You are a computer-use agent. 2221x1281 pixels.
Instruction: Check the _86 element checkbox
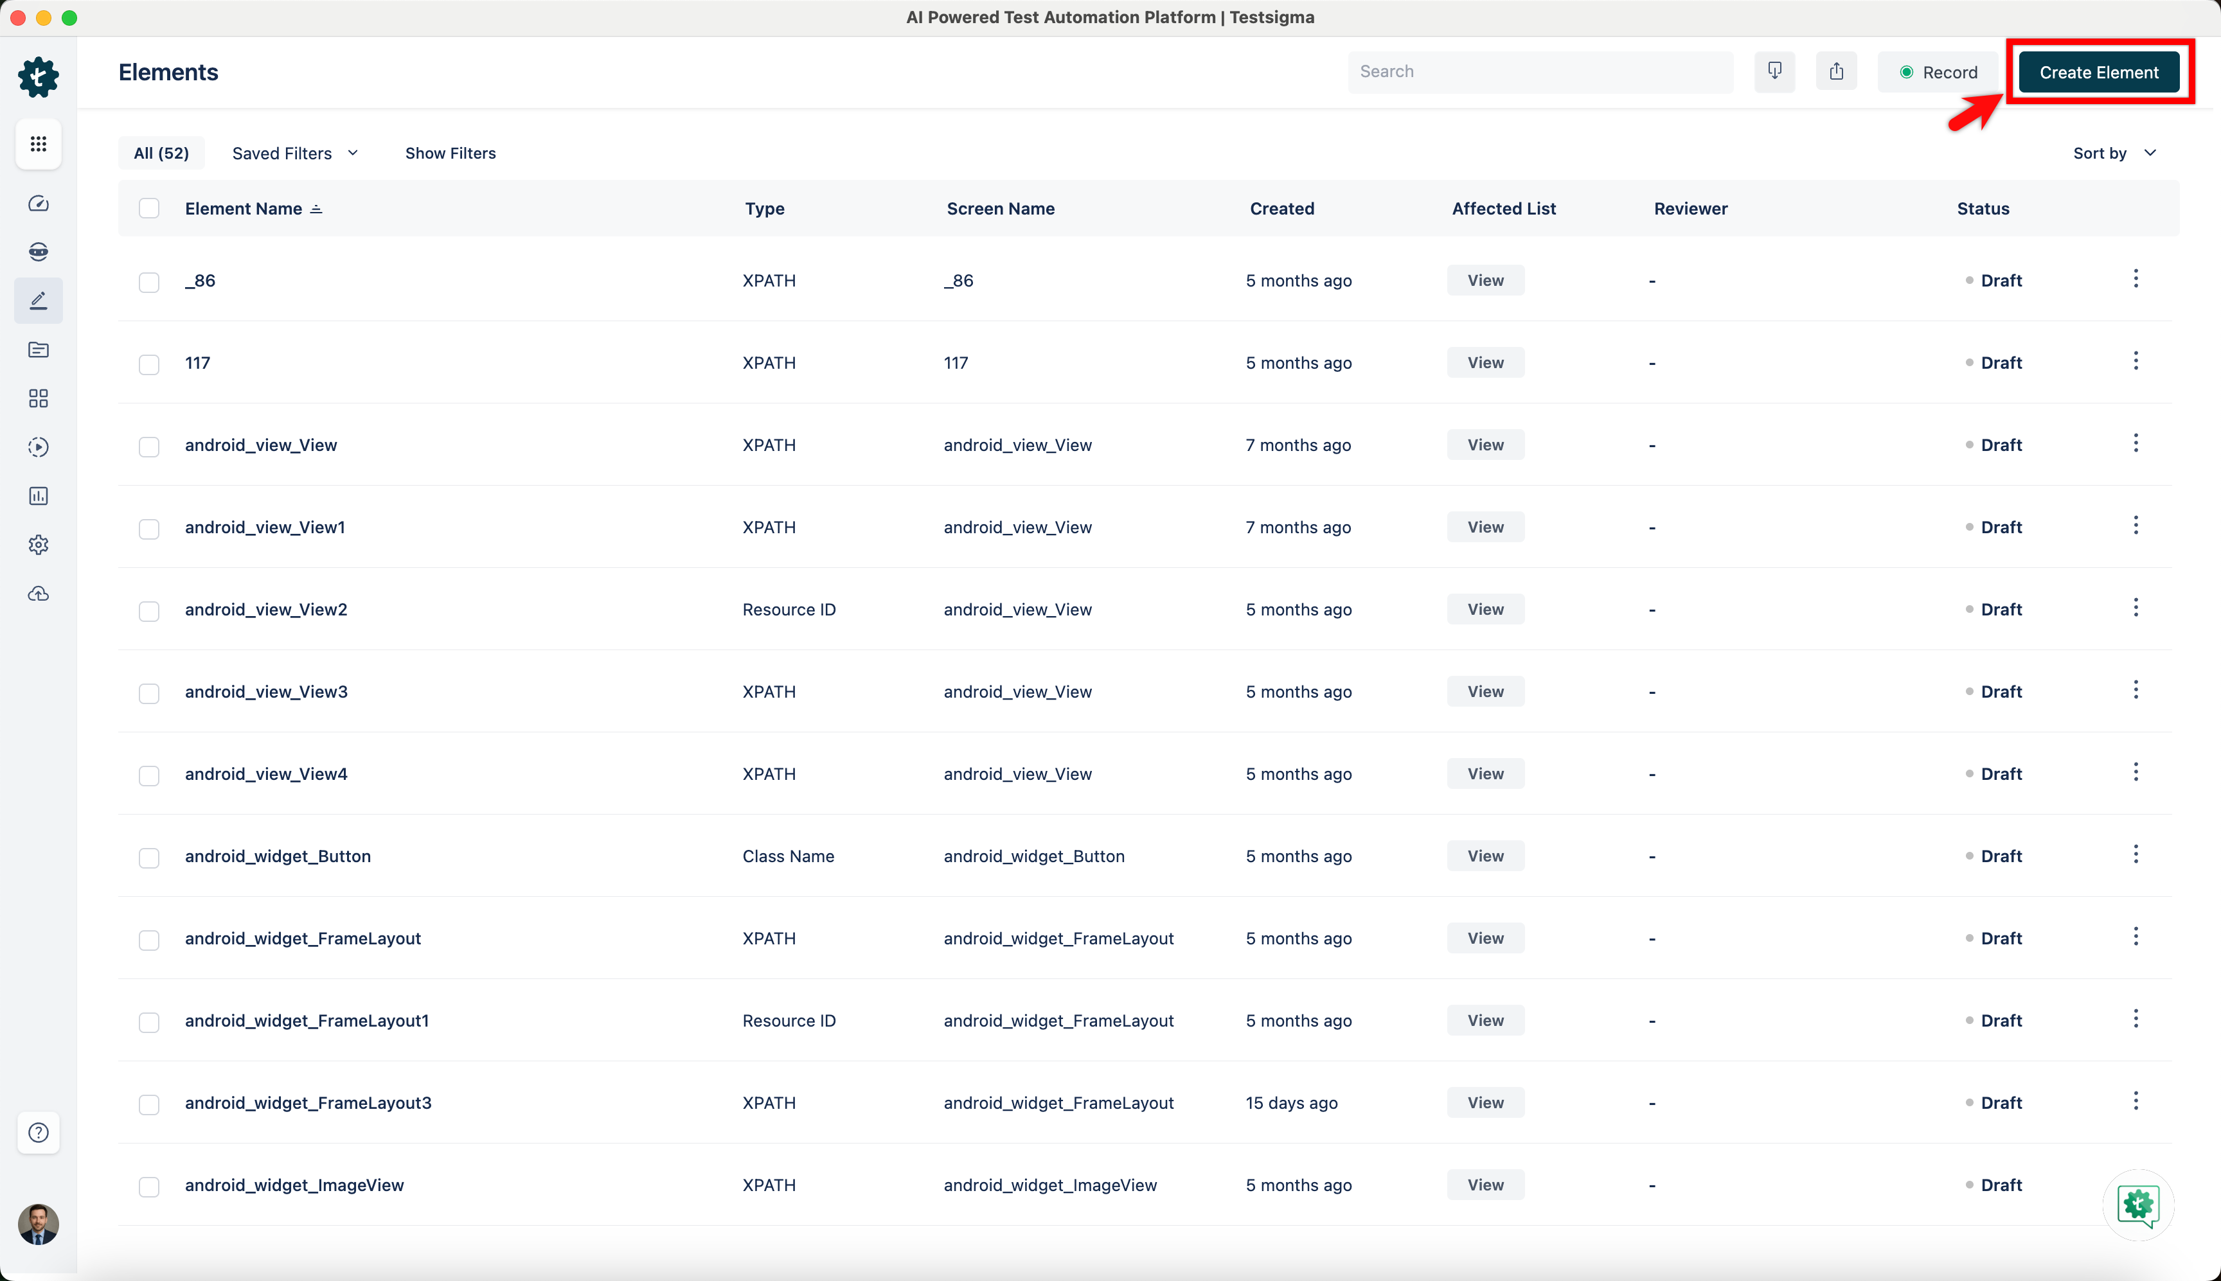pyautogui.click(x=148, y=281)
